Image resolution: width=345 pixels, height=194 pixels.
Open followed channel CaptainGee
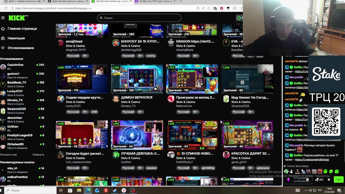[22, 66]
